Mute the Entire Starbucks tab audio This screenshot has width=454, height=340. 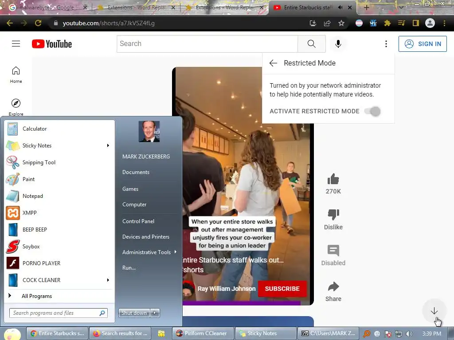click(x=340, y=8)
